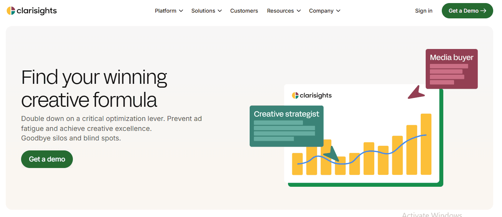Click the arrow icon in Get a Demo button
This screenshot has width=502, height=217.
(x=483, y=11)
